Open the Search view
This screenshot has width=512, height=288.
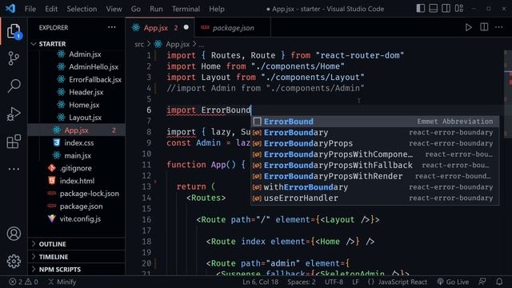[x=14, y=86]
